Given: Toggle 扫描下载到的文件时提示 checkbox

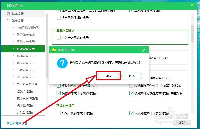Looking at the screenshot, I should pyautogui.click(x=59, y=113).
